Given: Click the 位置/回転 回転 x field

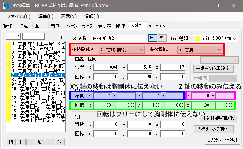Looking at the screenshot, I should [x=106, y=77].
